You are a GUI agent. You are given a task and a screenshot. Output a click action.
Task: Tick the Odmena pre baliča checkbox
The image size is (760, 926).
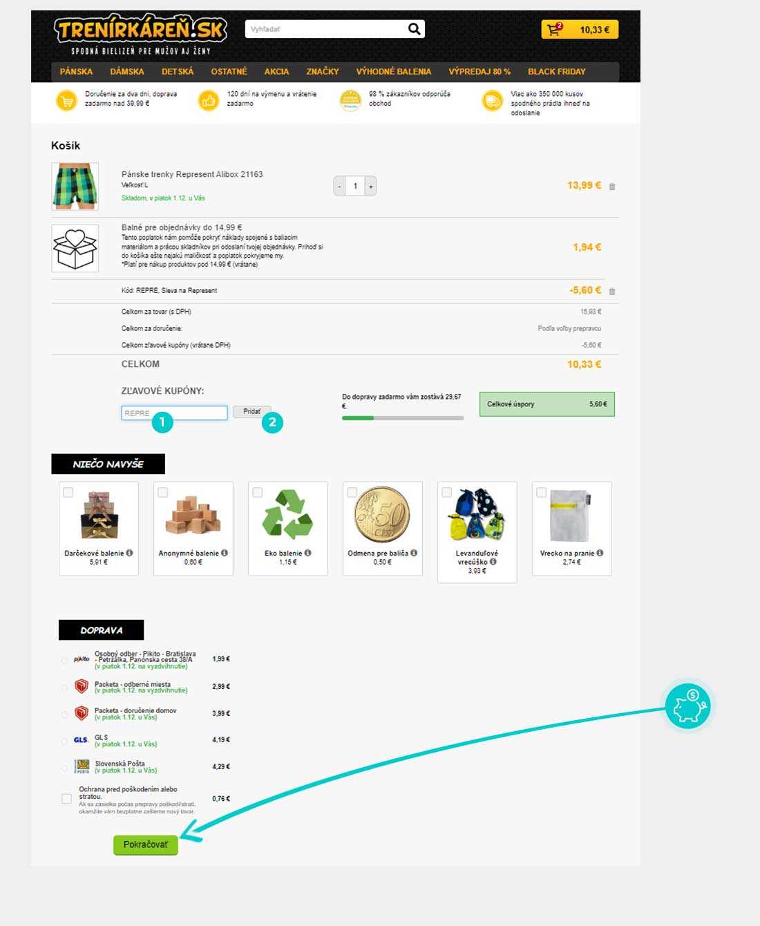coord(352,492)
